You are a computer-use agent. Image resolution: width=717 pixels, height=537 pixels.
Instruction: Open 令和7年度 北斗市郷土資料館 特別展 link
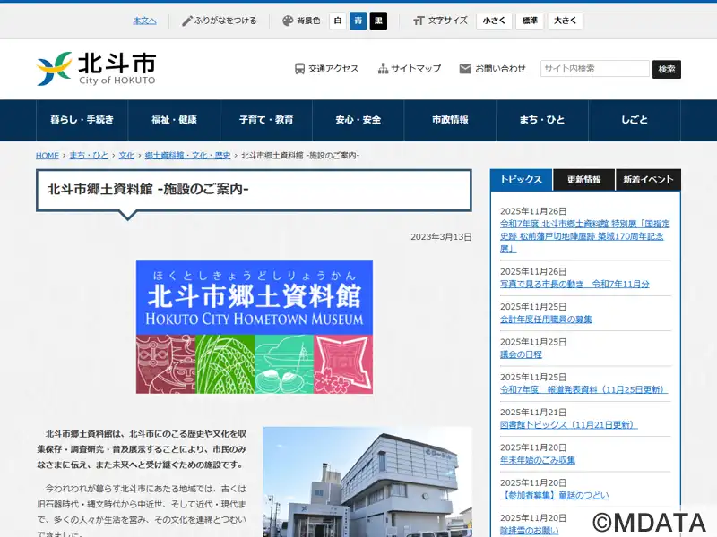tap(584, 236)
